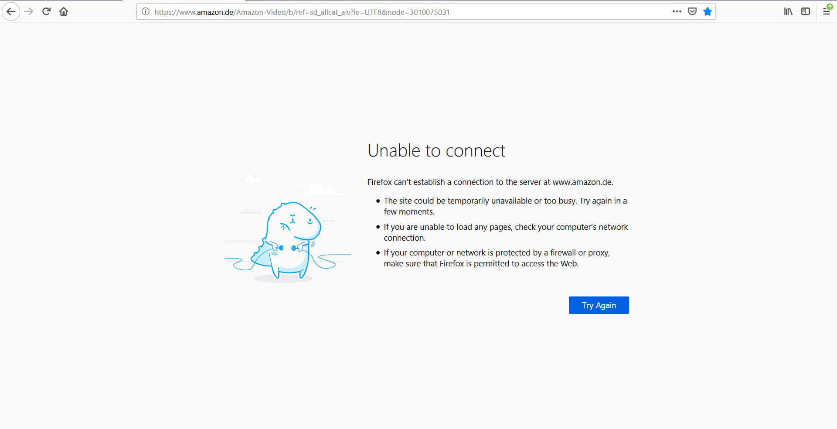Open the Firefox home page
837x429 pixels.
[64, 12]
